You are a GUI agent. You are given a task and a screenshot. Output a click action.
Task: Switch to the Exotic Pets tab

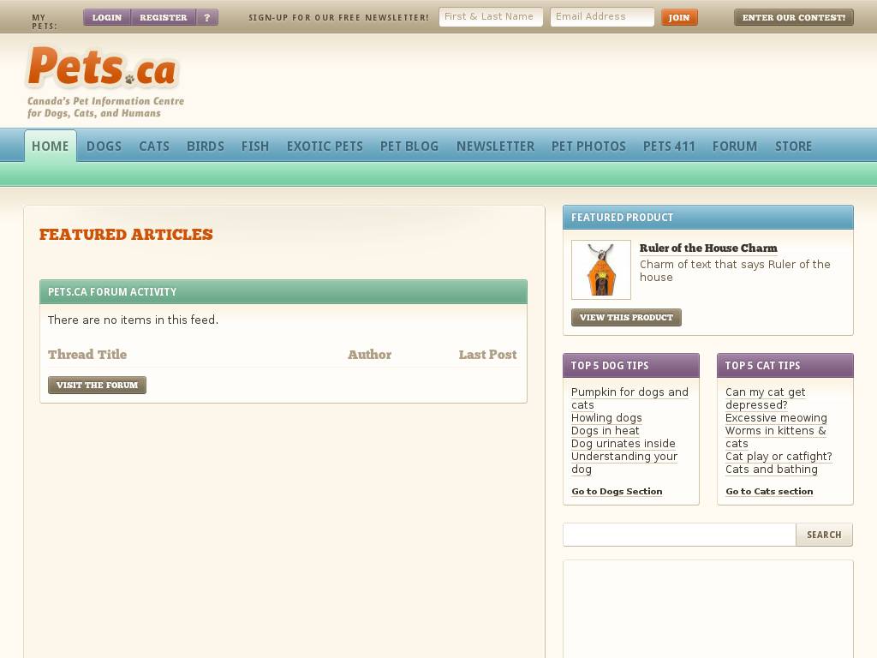point(325,147)
